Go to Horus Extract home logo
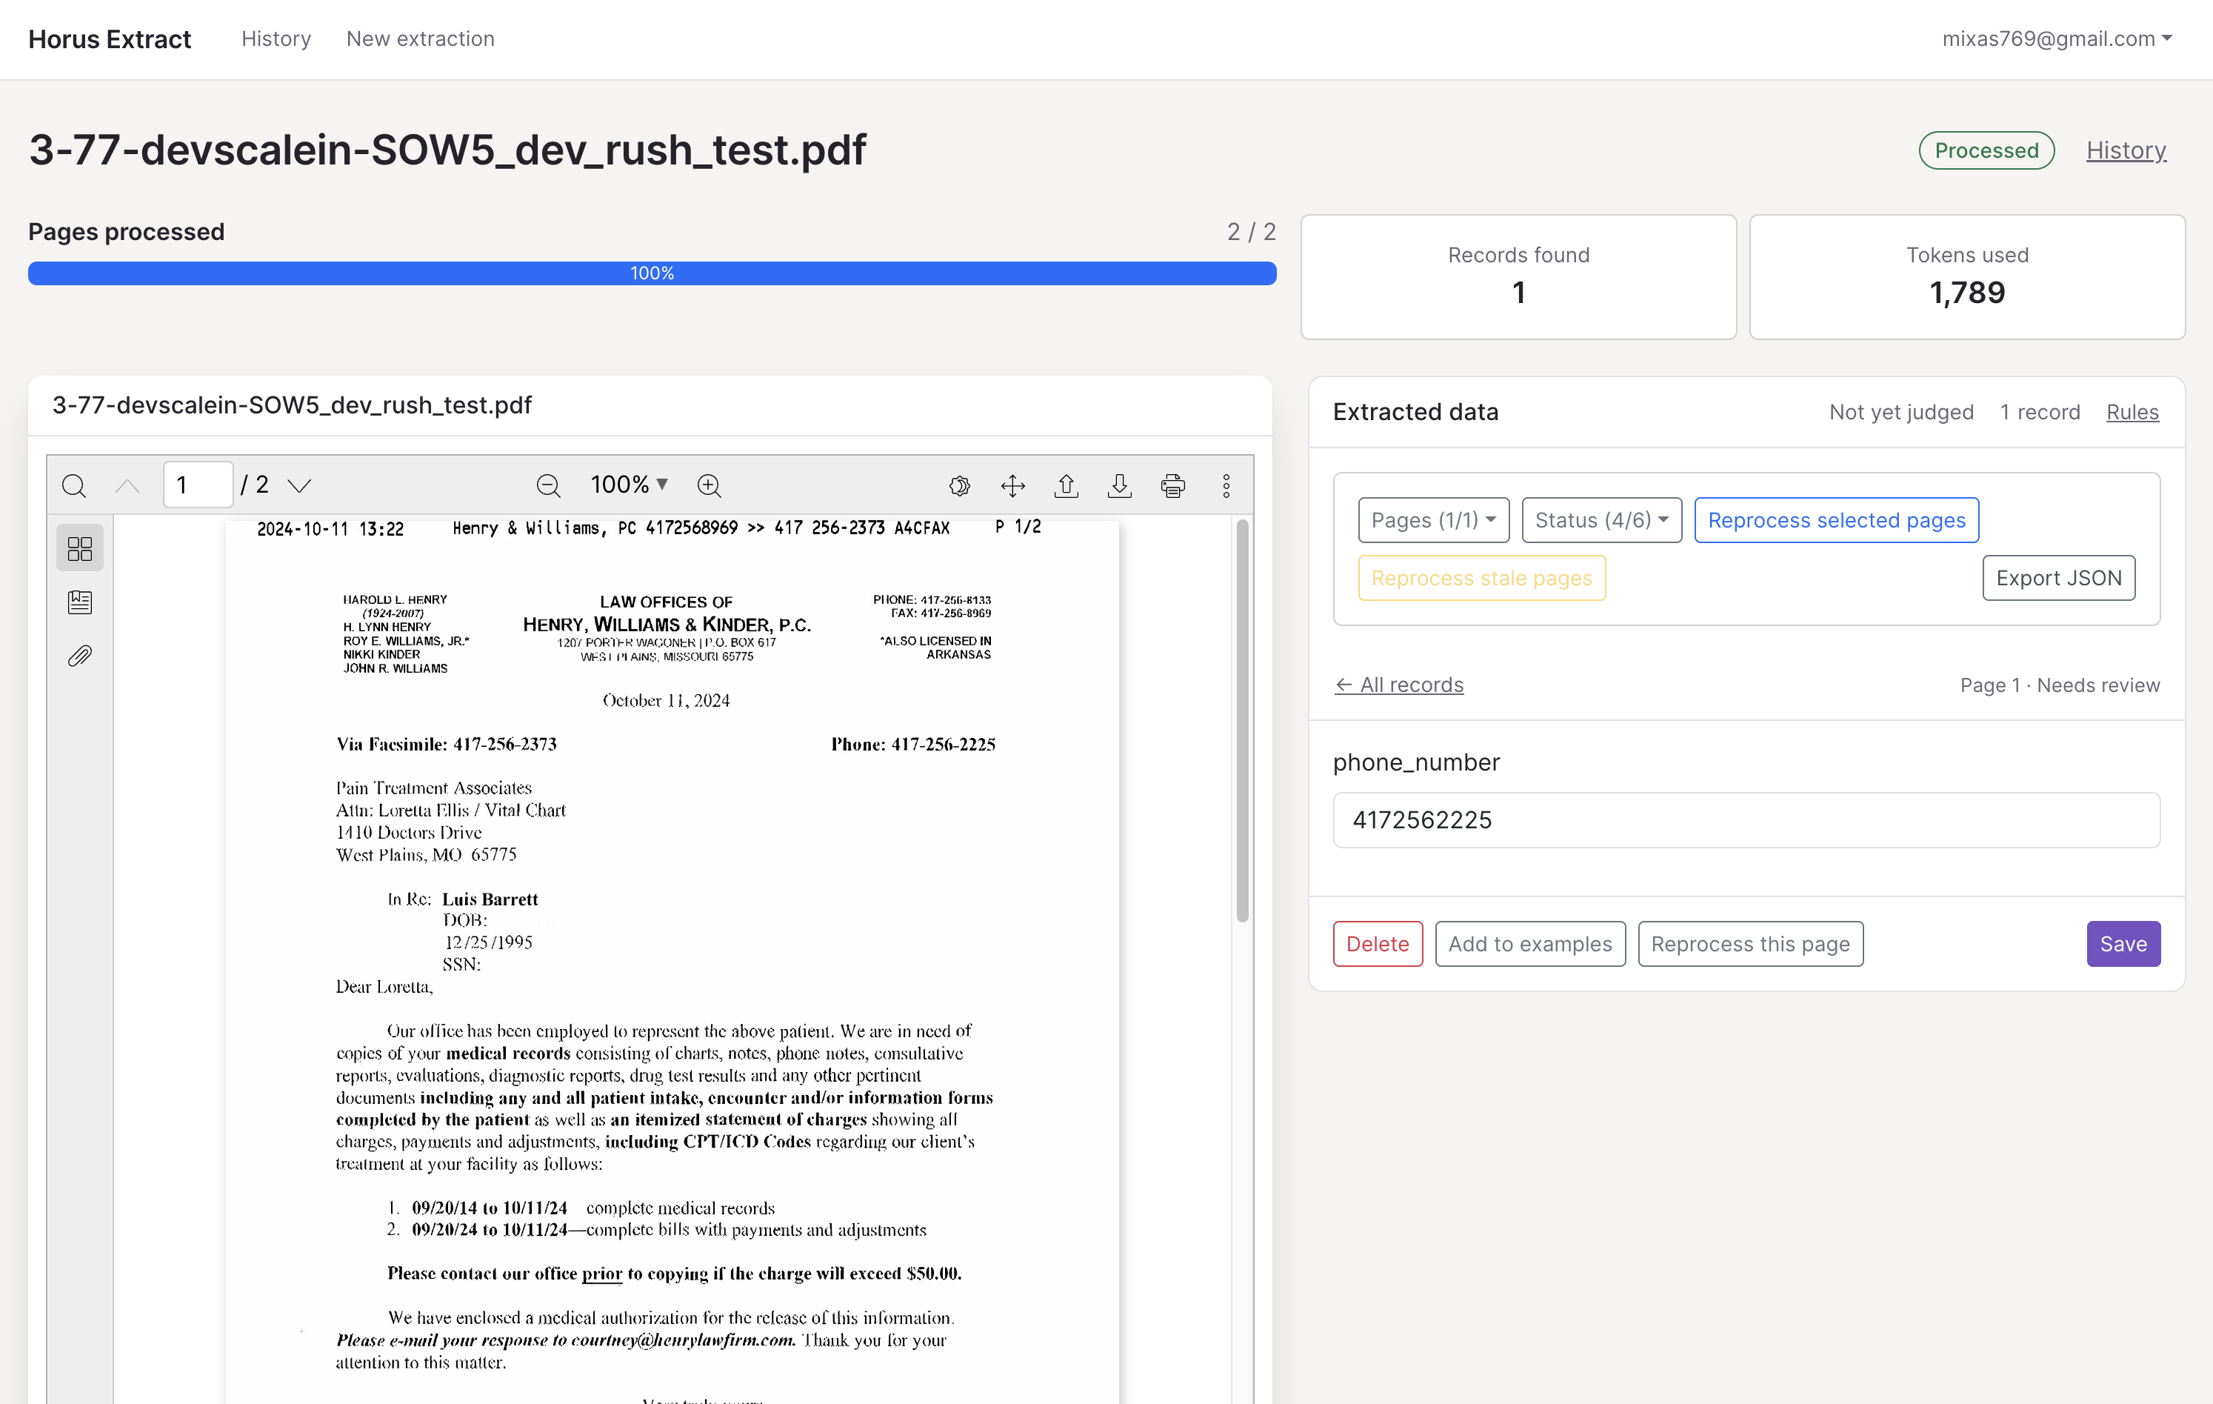This screenshot has width=2213, height=1404. (x=110, y=39)
